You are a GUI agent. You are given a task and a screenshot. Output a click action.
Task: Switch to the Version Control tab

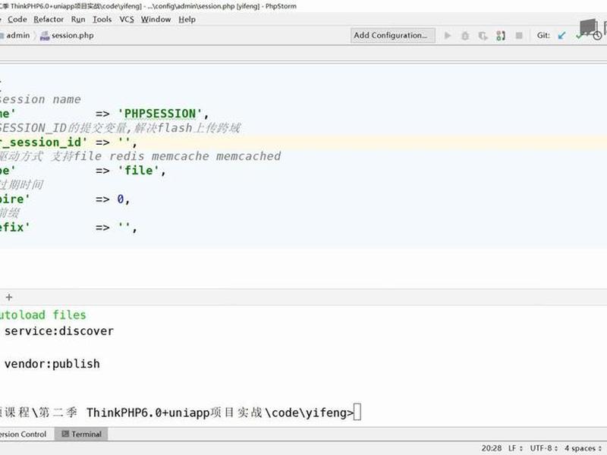[x=23, y=434]
